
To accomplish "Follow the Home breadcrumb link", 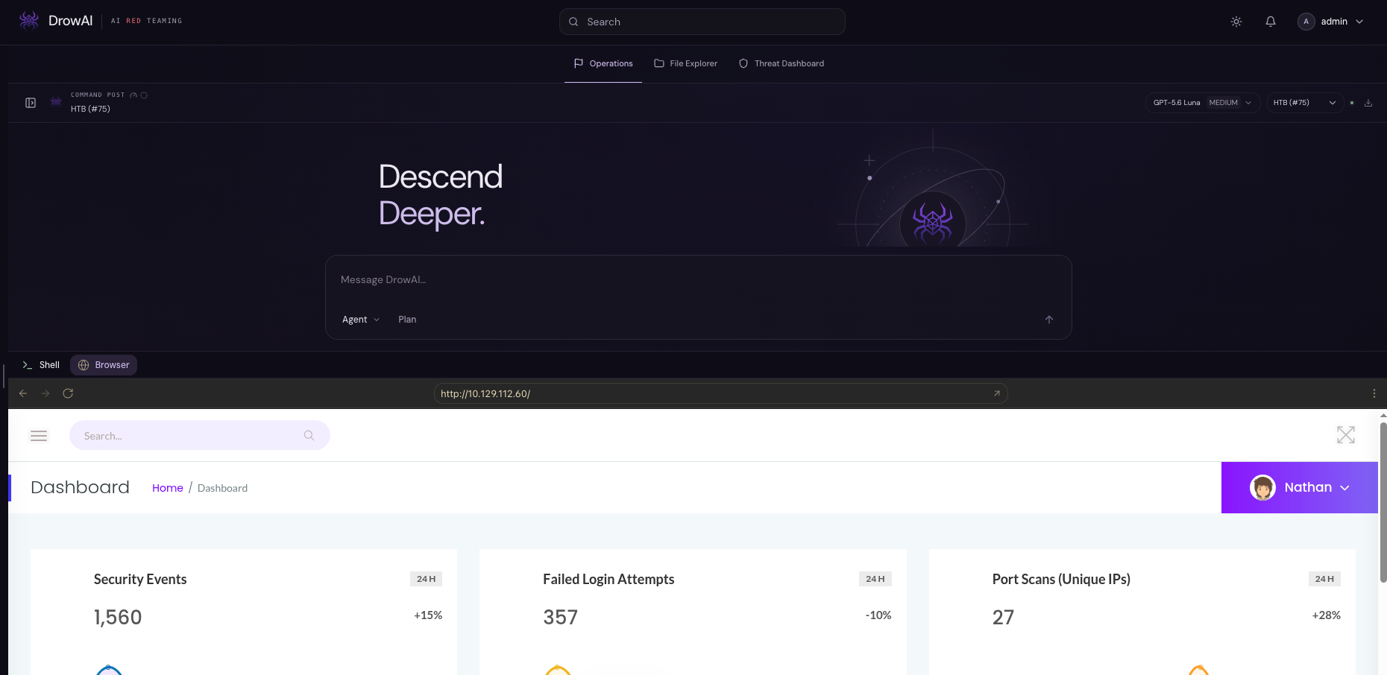I will [168, 488].
